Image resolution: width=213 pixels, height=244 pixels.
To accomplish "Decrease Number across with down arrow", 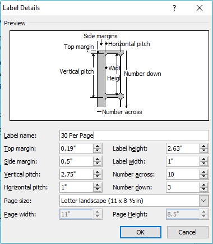I will coord(204,177).
